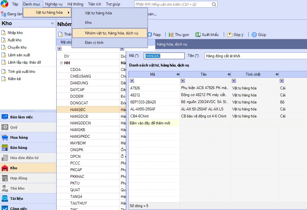Open the Nhập kho document icon
Image resolution: width=307 pixels, height=210 pixels.
[3, 33]
